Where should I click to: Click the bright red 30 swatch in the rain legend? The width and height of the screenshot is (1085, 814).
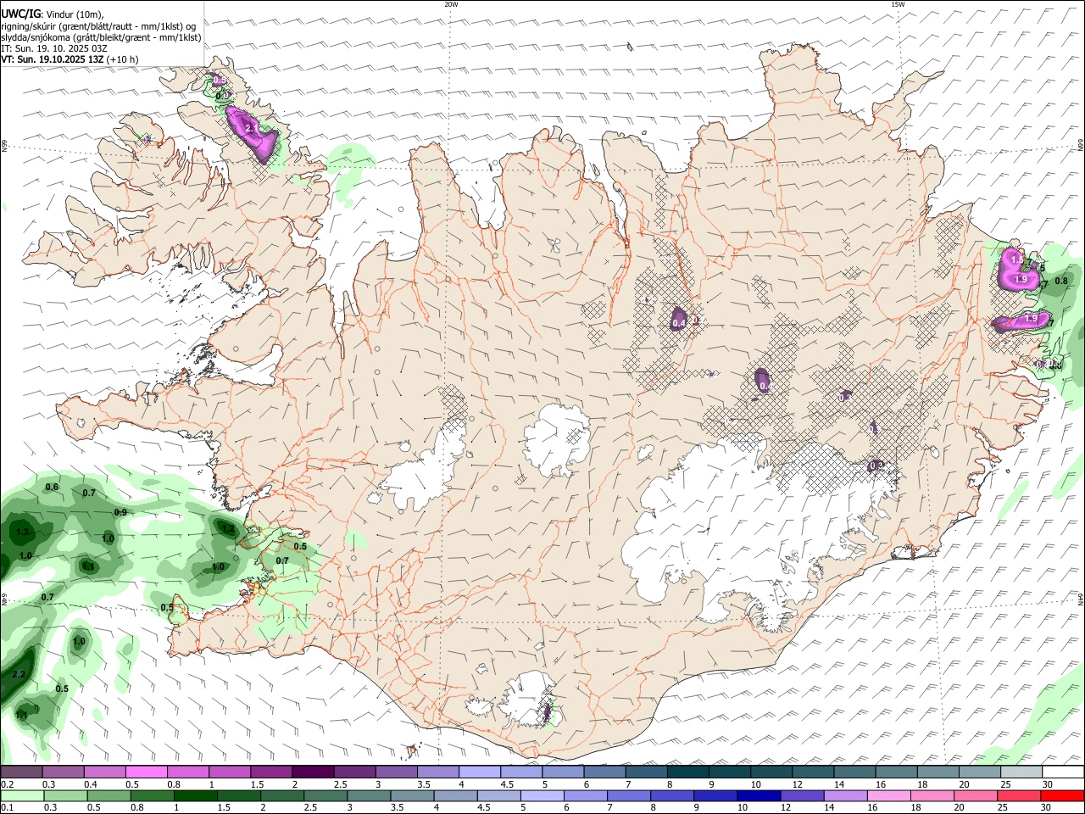(1060, 796)
